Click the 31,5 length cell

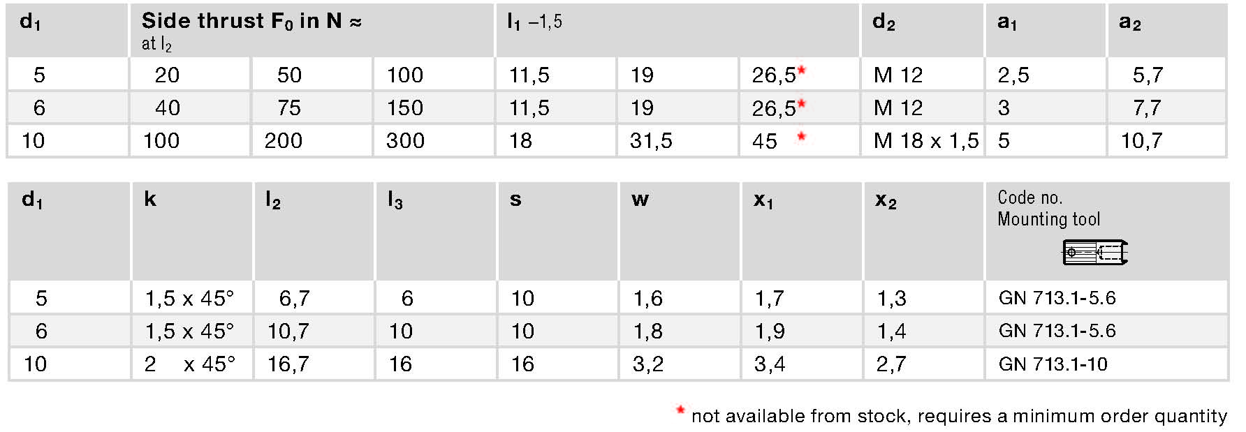(650, 141)
